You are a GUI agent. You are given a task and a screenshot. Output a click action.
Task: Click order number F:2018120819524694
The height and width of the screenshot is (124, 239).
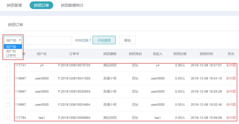74,104
